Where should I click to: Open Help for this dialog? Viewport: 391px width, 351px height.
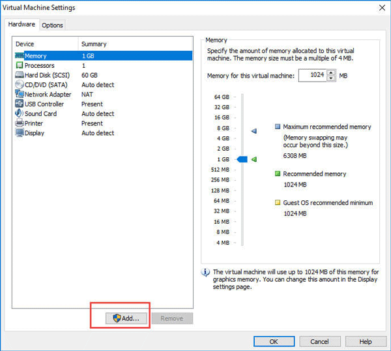click(x=365, y=341)
